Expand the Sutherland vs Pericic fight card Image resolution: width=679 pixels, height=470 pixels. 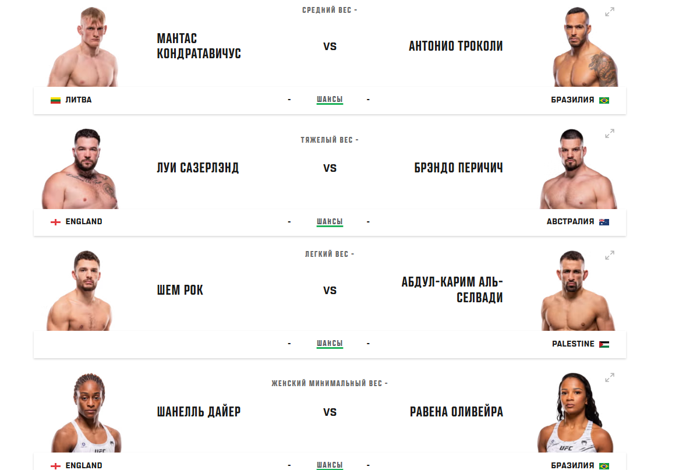pos(610,133)
